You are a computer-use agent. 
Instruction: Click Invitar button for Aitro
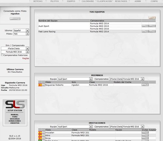coord(145,135)
